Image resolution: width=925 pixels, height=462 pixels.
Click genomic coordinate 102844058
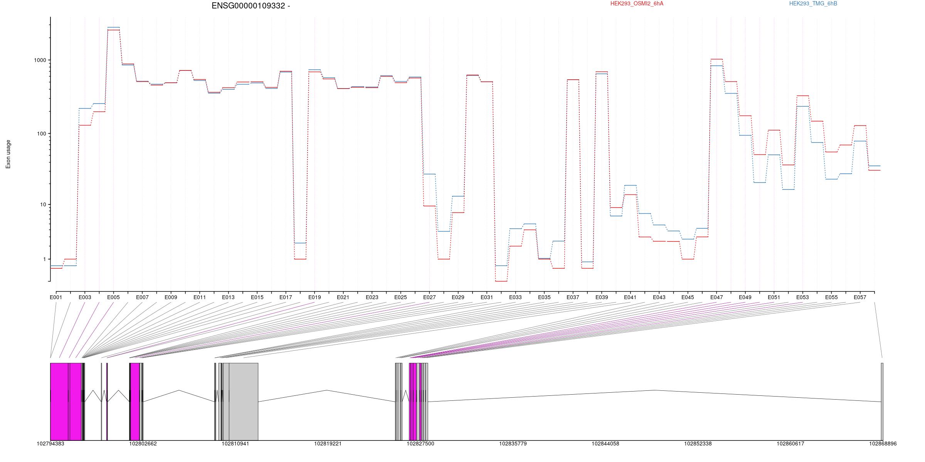click(x=605, y=444)
